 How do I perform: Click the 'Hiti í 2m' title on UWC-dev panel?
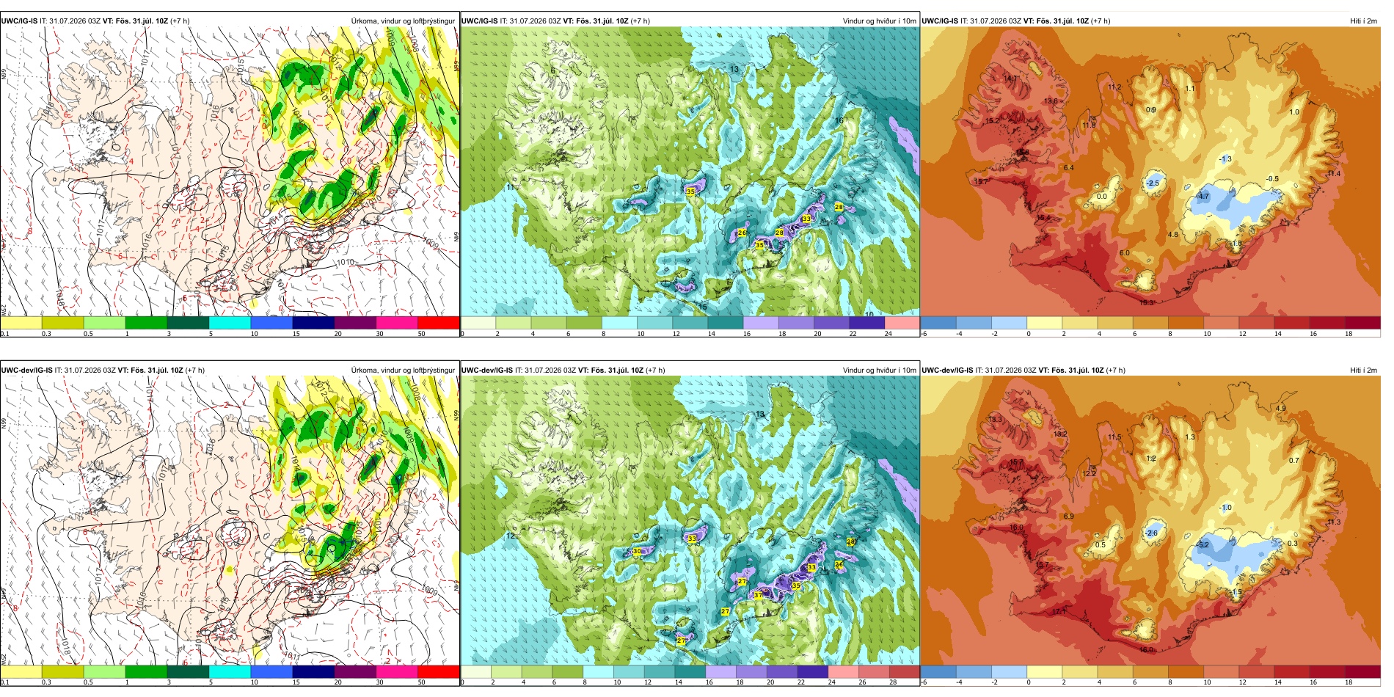(x=1363, y=371)
